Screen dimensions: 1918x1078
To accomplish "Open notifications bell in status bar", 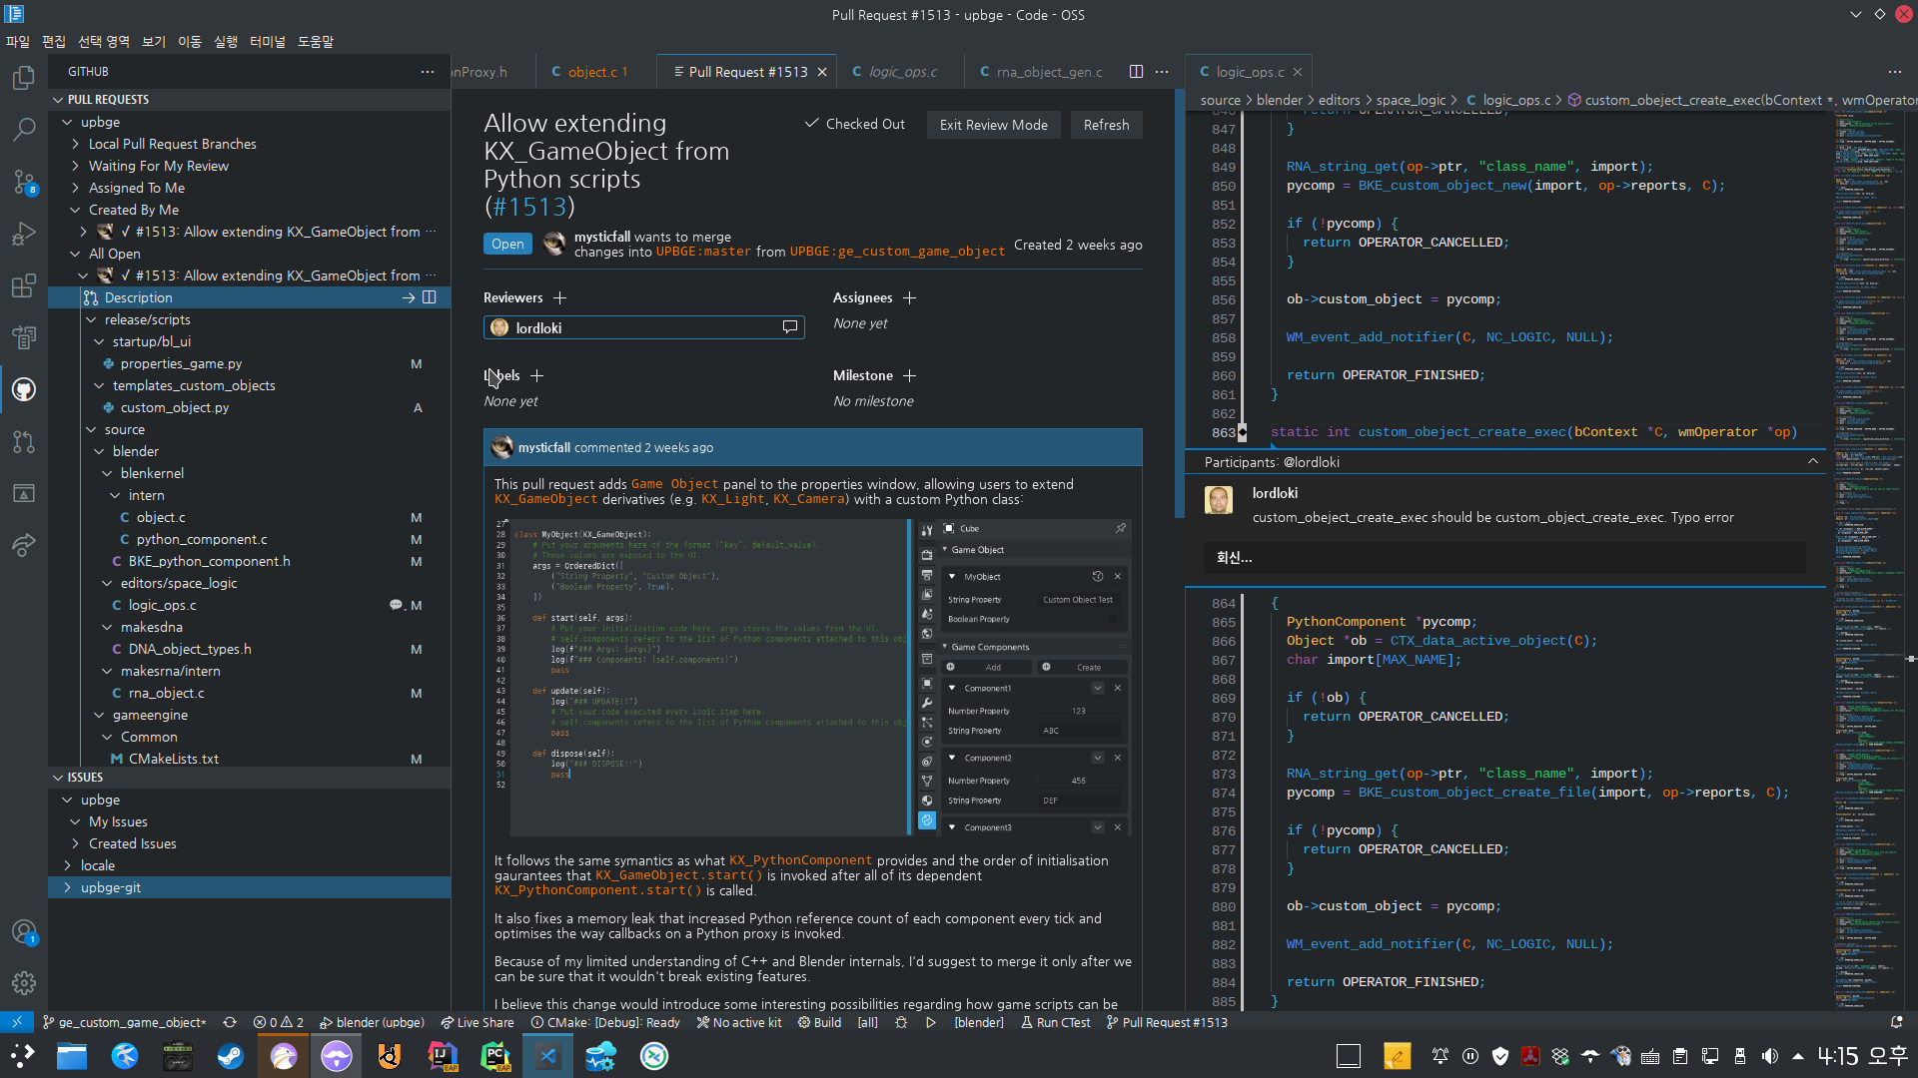I will click(1896, 1022).
